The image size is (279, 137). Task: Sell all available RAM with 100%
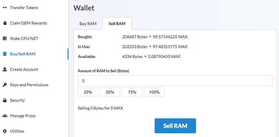[154, 92]
